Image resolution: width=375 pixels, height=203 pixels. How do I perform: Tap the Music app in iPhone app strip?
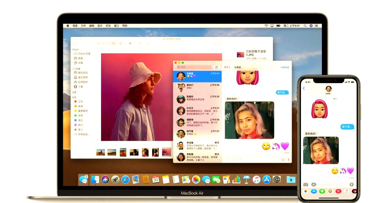346,191
